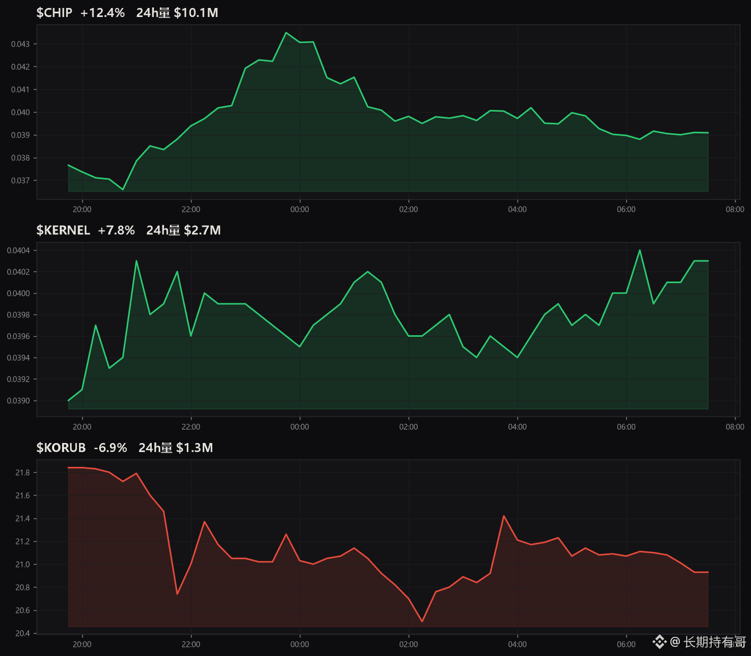Click the 0.0396 price axis label
Image resolution: width=751 pixels, height=656 pixels.
(18, 337)
